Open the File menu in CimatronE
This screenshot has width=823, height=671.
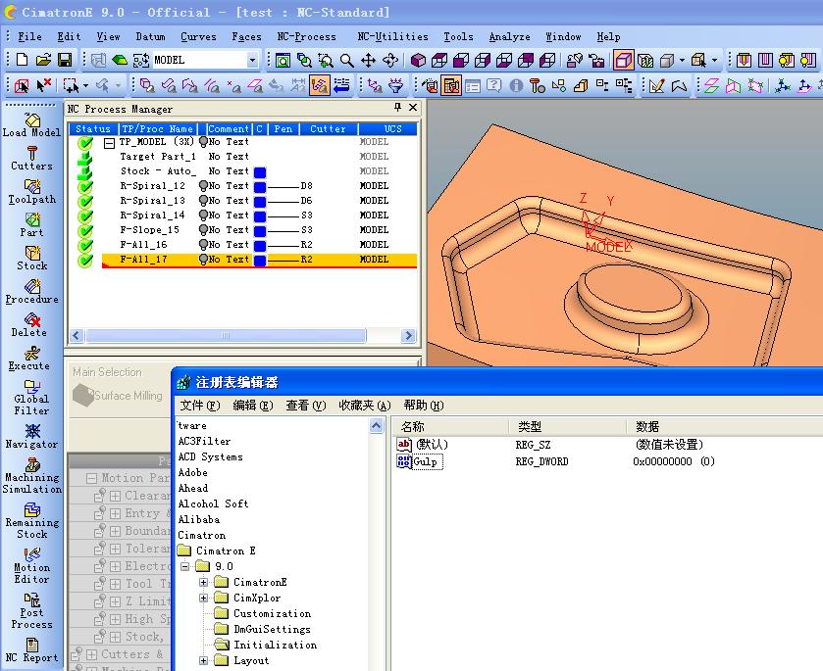(29, 36)
